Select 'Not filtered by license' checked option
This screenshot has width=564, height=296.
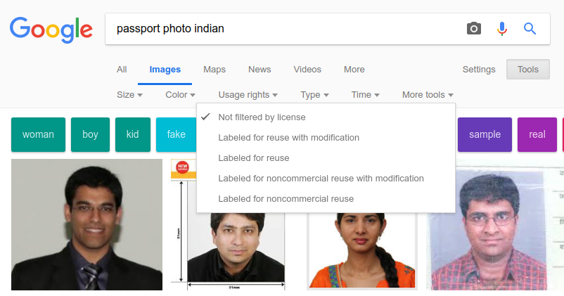262,117
